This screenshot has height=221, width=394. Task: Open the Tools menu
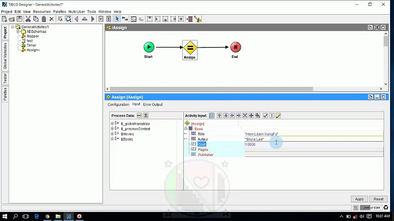click(x=91, y=11)
